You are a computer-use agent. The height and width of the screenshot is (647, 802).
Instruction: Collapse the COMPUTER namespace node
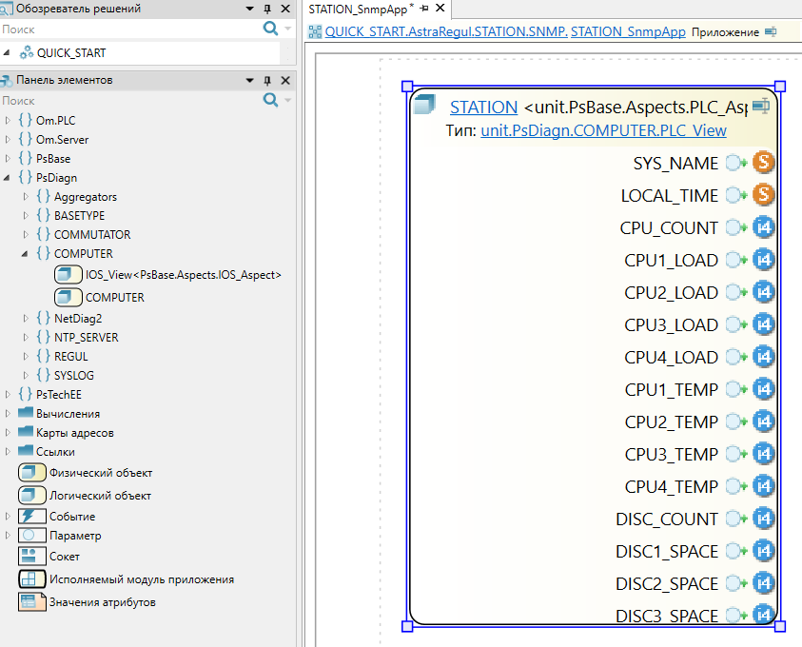point(25,254)
